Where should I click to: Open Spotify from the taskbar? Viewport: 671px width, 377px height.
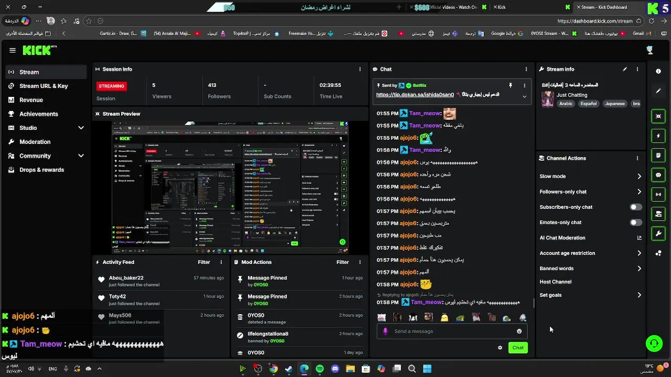(x=320, y=369)
